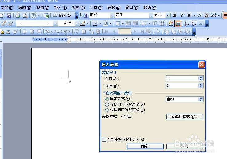The width and height of the screenshot is (227, 159).
Task: Check 为新表格记忆此尺寸 checkbox
Action: 104,140
